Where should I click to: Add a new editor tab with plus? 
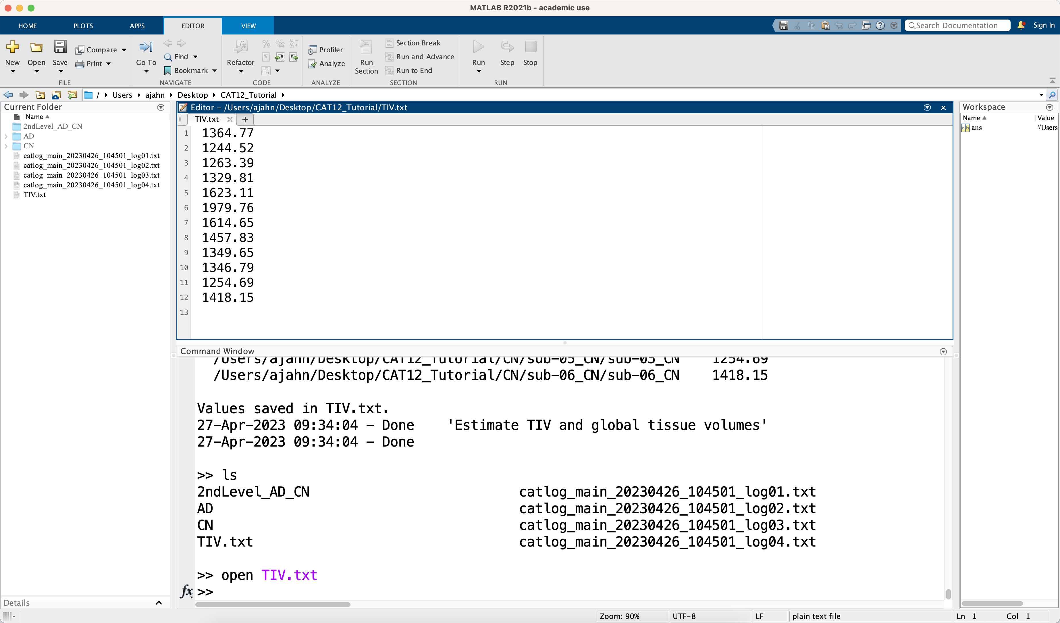point(245,120)
